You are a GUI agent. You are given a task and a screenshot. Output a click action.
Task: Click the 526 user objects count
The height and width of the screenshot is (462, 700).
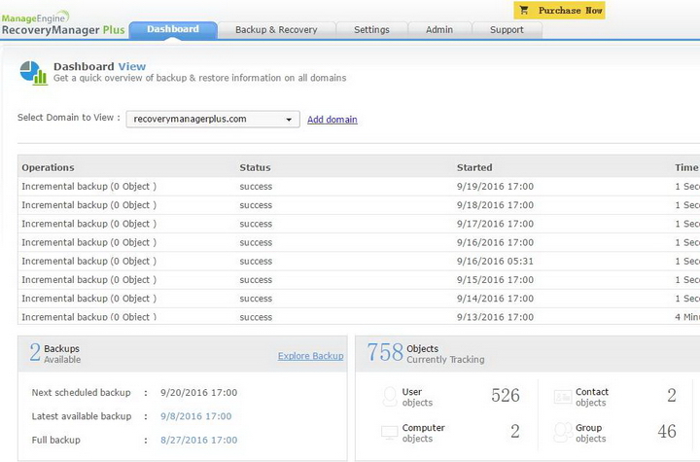click(x=506, y=396)
